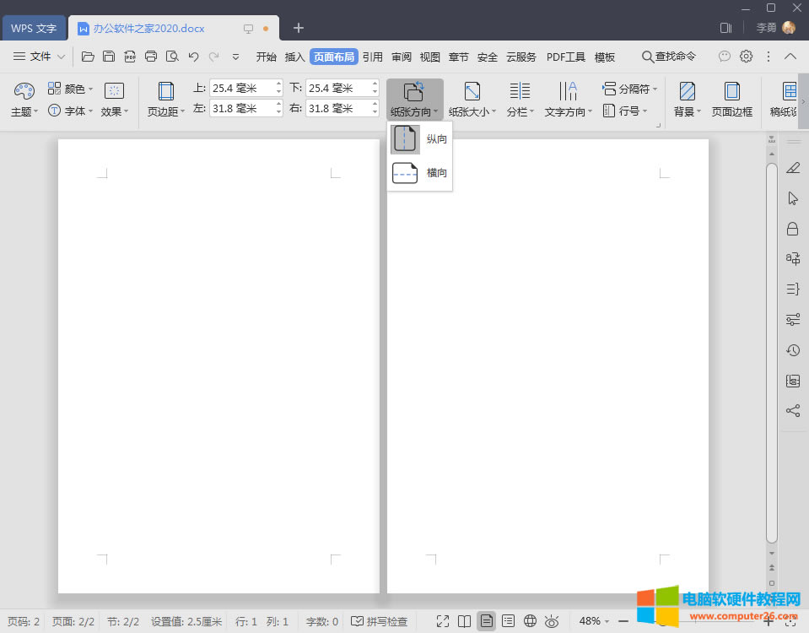Increase top margin 上 value with stepper
Image resolution: width=809 pixels, height=633 pixels.
point(279,84)
